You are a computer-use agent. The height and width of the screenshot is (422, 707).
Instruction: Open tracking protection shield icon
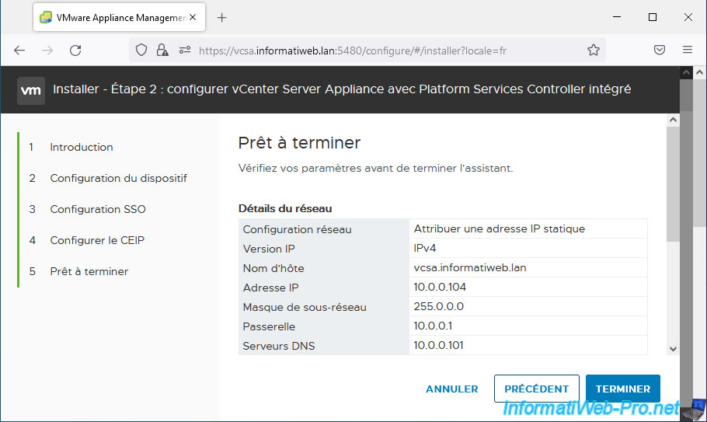(x=141, y=50)
